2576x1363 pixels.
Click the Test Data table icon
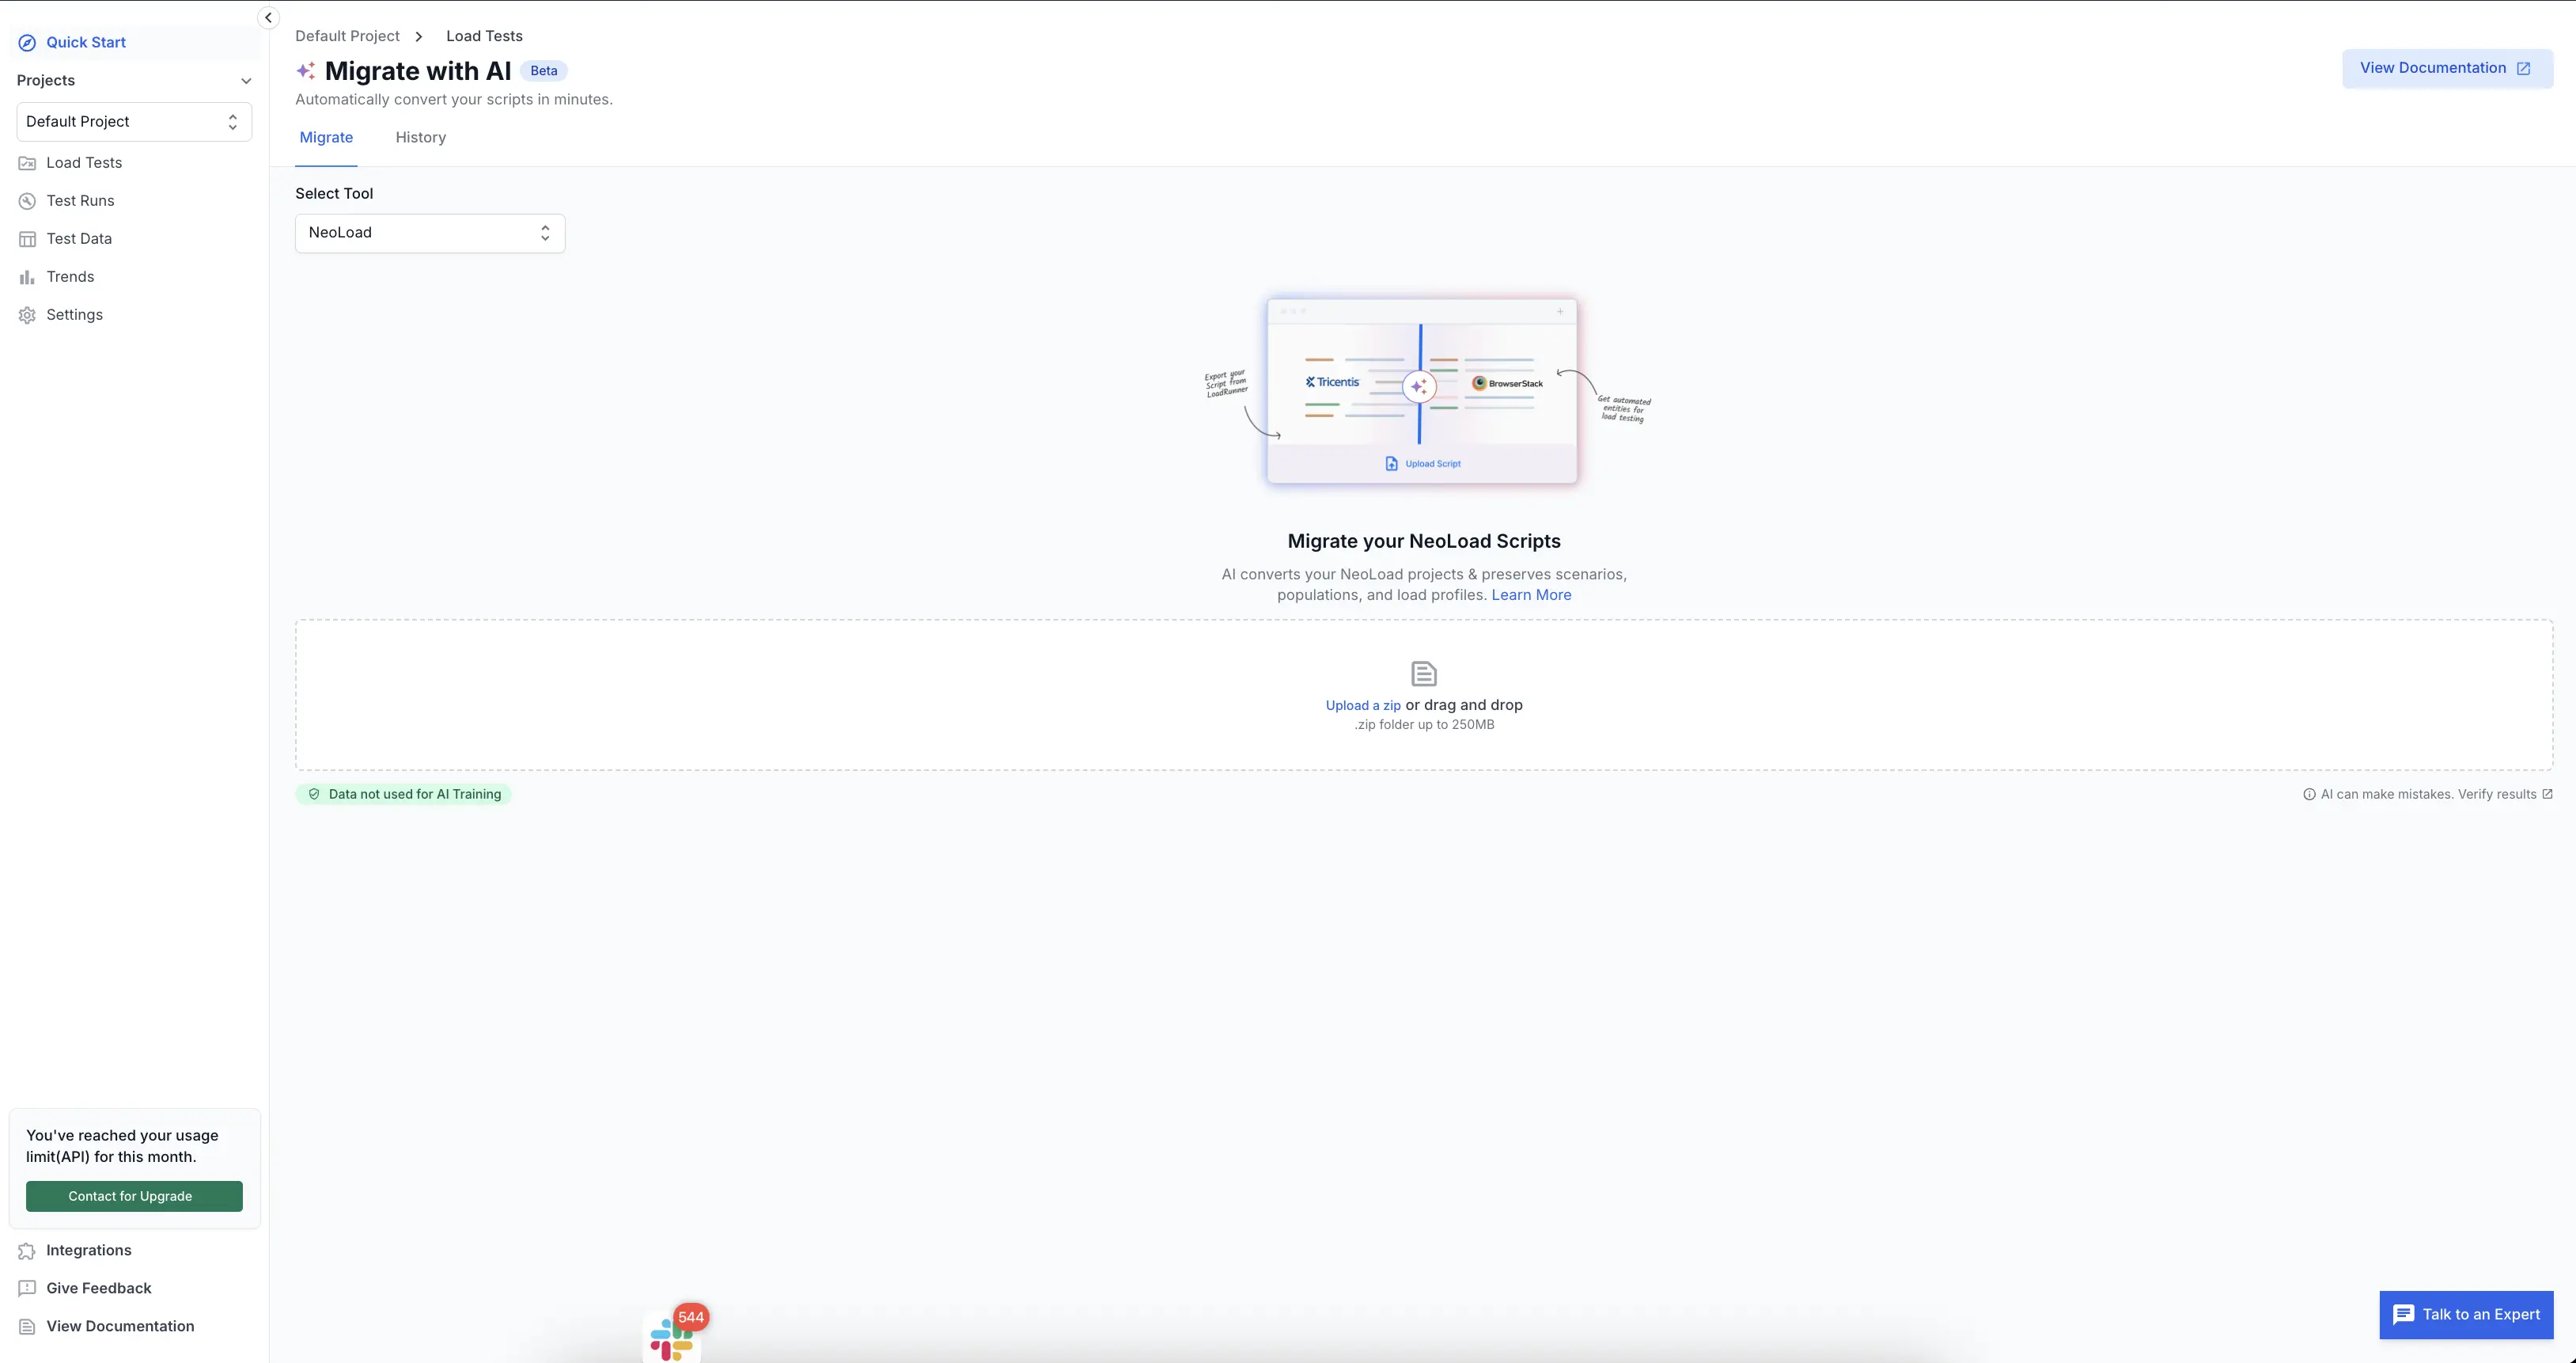click(27, 239)
